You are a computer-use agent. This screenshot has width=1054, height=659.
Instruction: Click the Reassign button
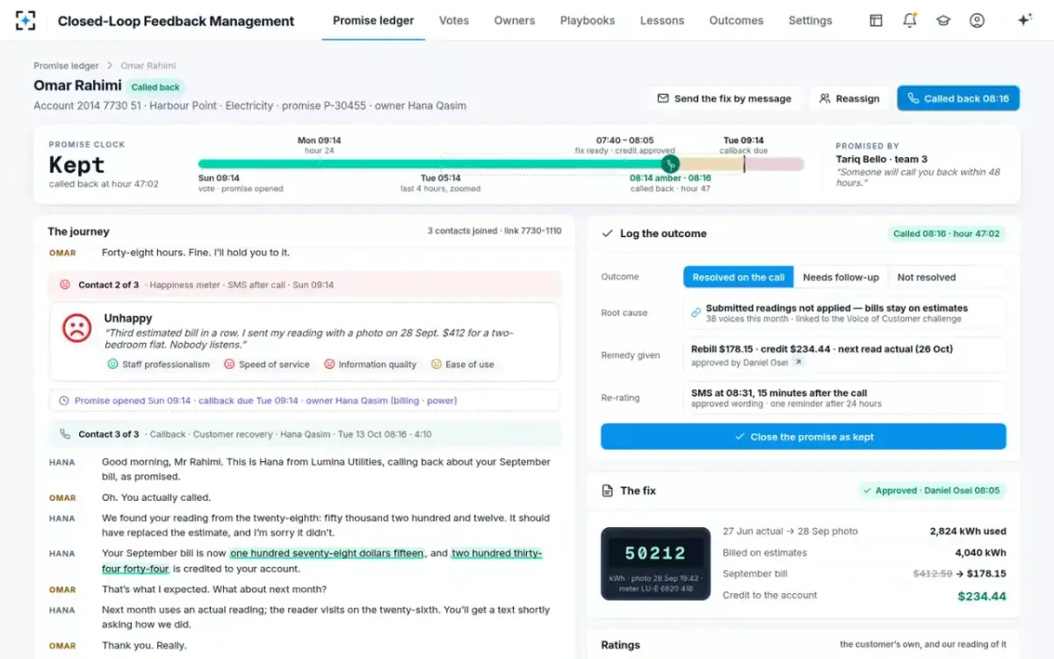pos(849,98)
